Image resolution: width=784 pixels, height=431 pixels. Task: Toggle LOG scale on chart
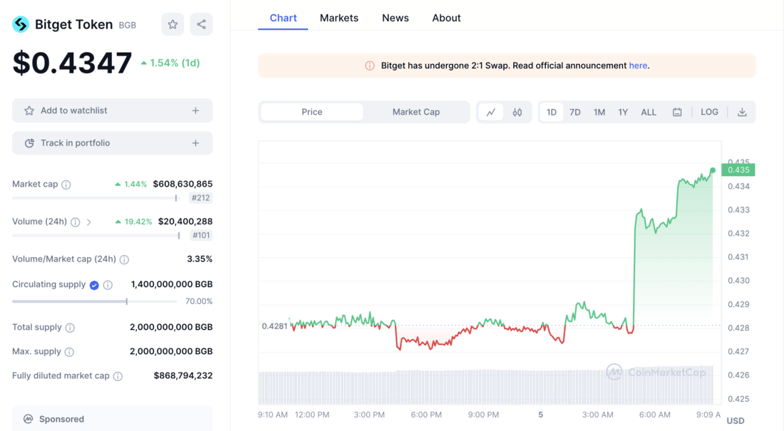tap(709, 112)
